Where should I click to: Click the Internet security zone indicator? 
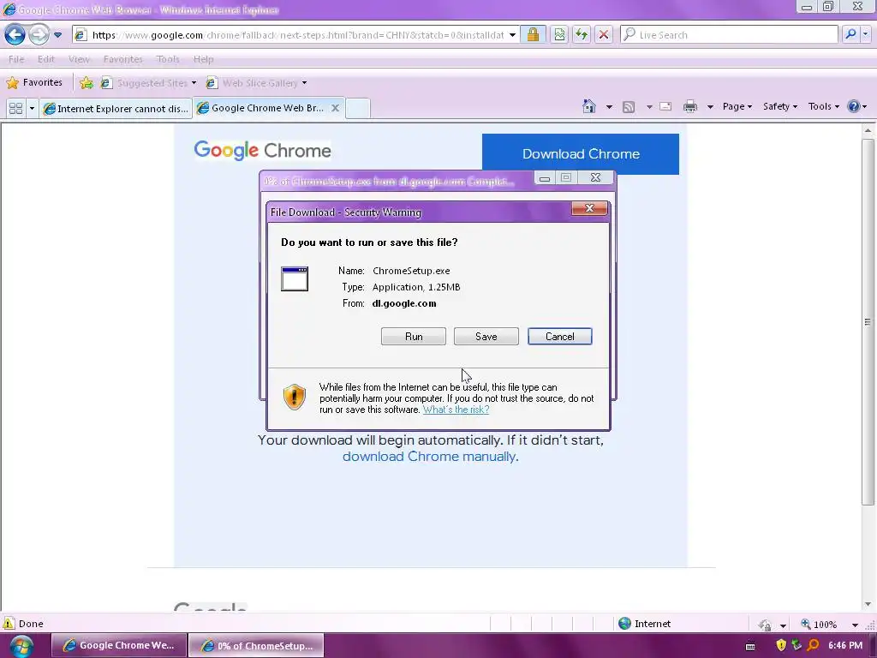[x=644, y=624]
